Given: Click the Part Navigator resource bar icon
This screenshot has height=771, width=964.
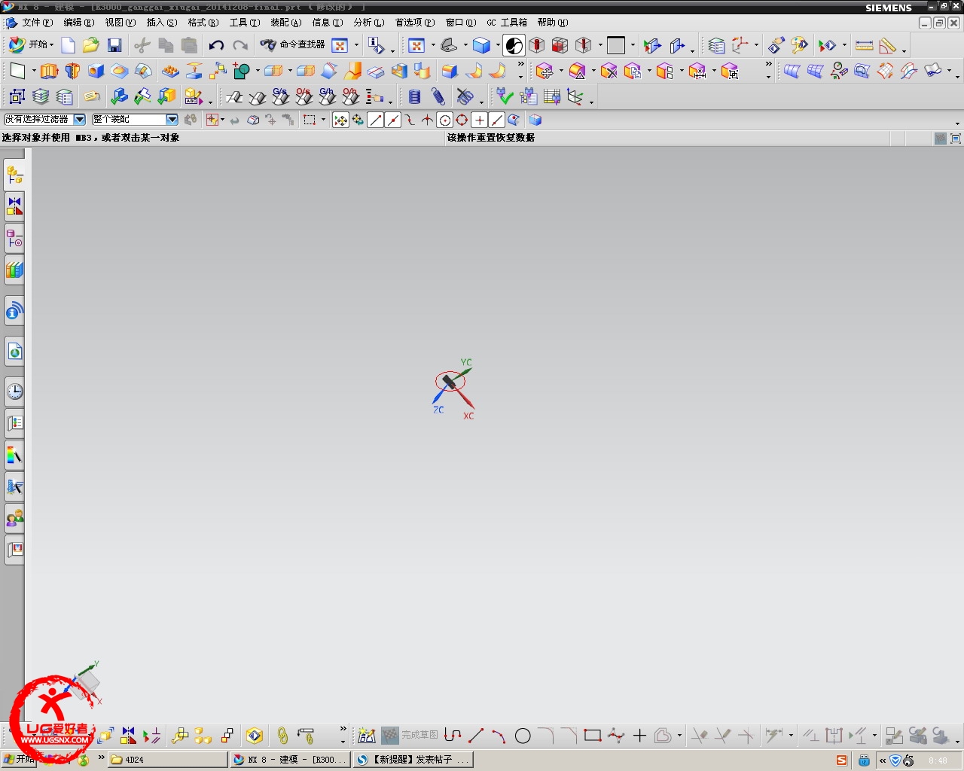Looking at the screenshot, I should coord(14,239).
